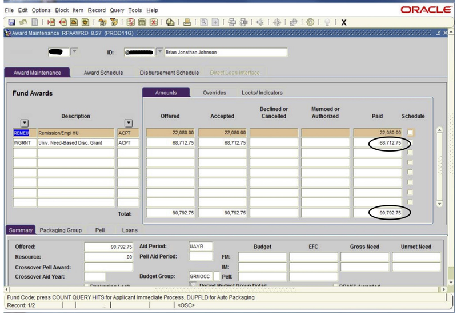Check Schedule box in third empty row

pos(410,152)
